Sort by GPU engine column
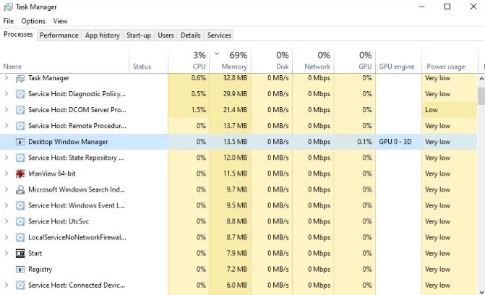This screenshot has height=295, width=485. [x=398, y=61]
